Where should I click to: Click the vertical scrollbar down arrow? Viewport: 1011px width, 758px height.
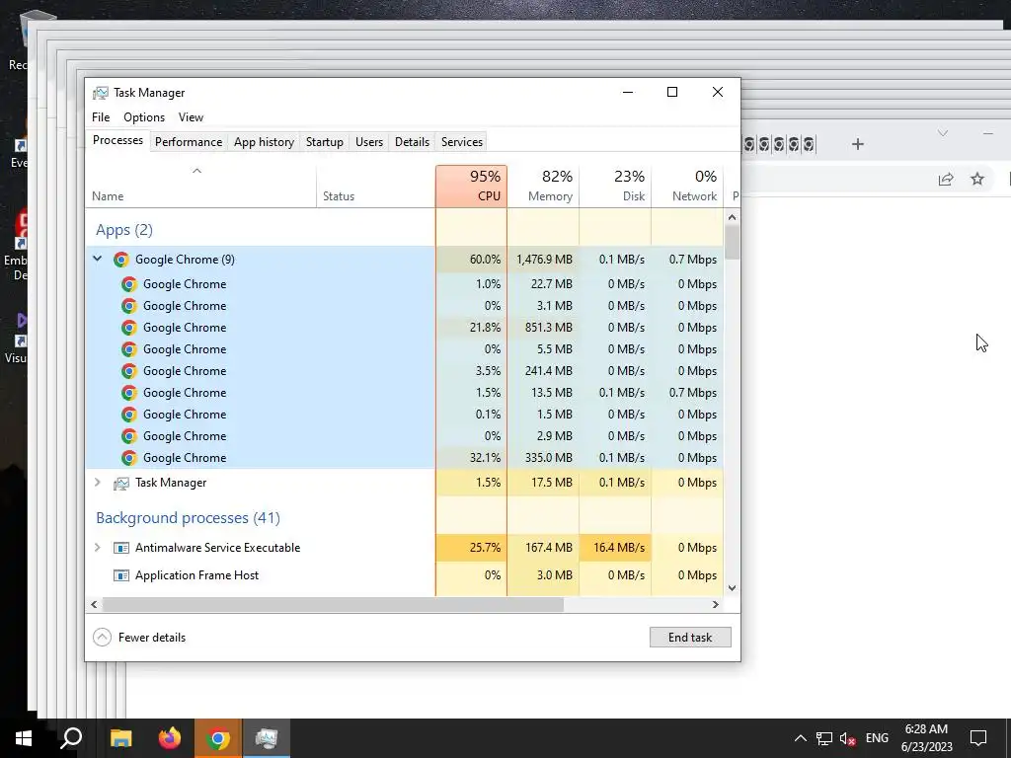point(732,588)
